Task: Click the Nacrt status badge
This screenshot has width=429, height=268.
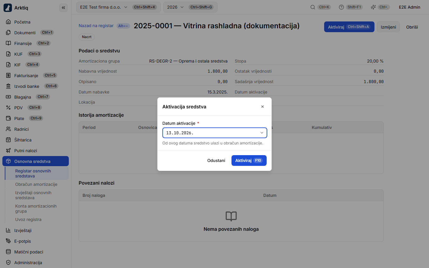Action: [87, 37]
